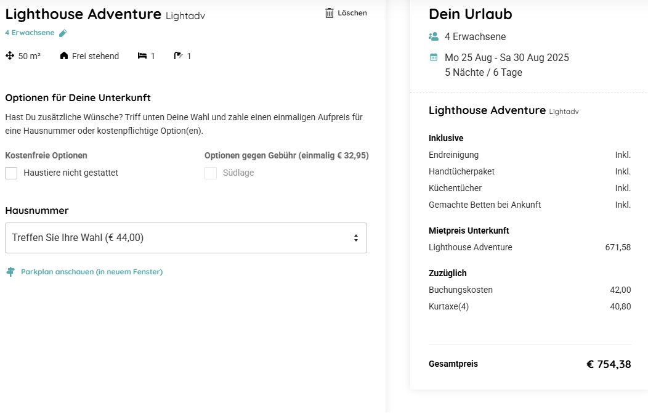Open the Hausnummer selection dropdown

tap(186, 238)
